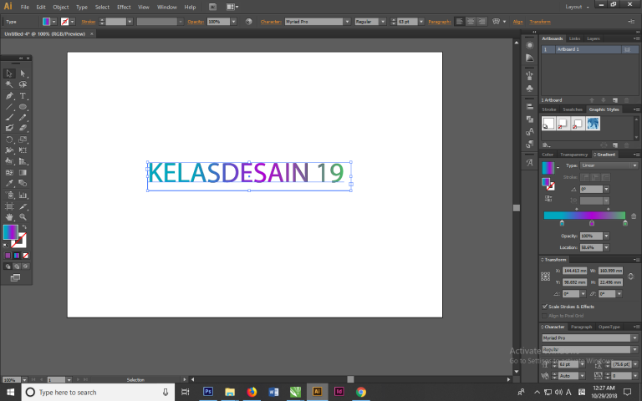Viewport: 642px width, 401px height.
Task: Toggle constrain width and height proportions
Action: [633, 277]
